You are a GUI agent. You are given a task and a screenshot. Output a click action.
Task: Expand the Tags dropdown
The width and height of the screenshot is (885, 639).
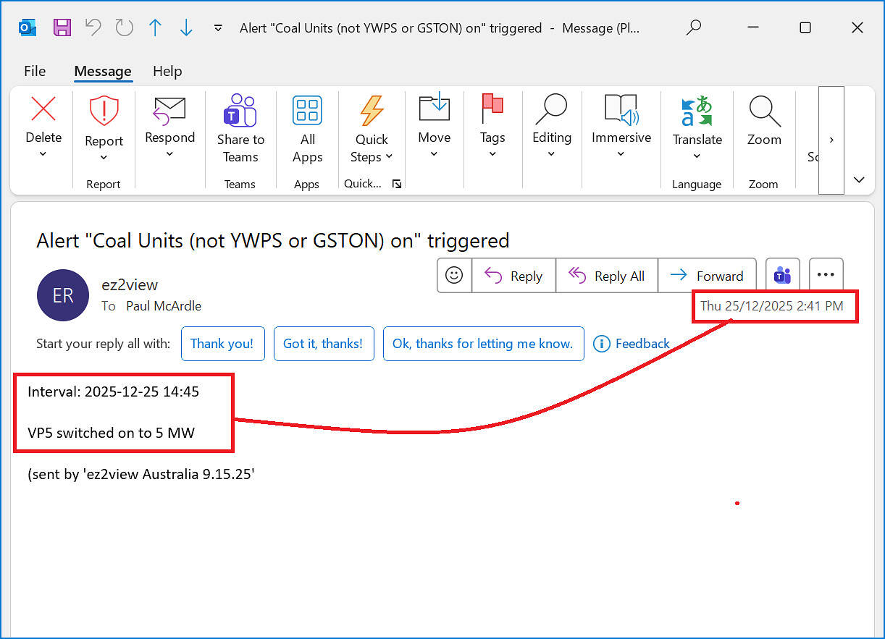click(x=492, y=154)
